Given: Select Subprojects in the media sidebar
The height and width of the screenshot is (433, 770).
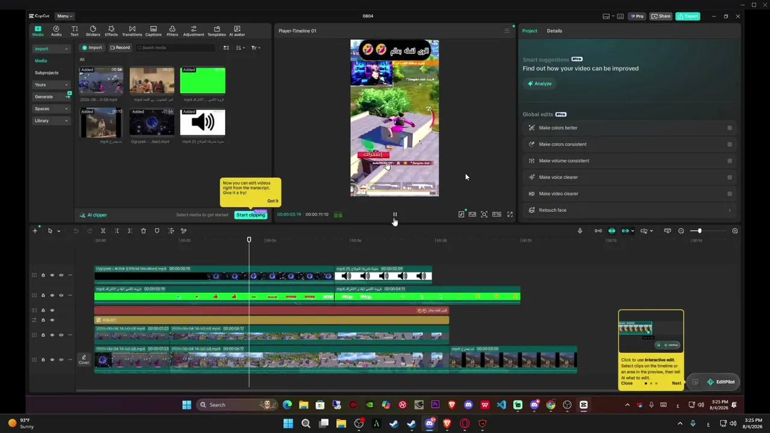Looking at the screenshot, I should (x=47, y=73).
